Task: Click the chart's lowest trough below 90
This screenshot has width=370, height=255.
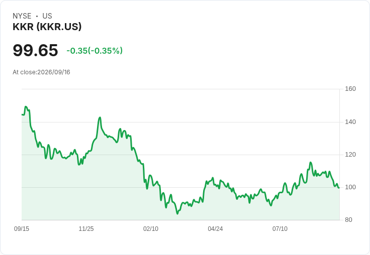Action: pos(177,213)
